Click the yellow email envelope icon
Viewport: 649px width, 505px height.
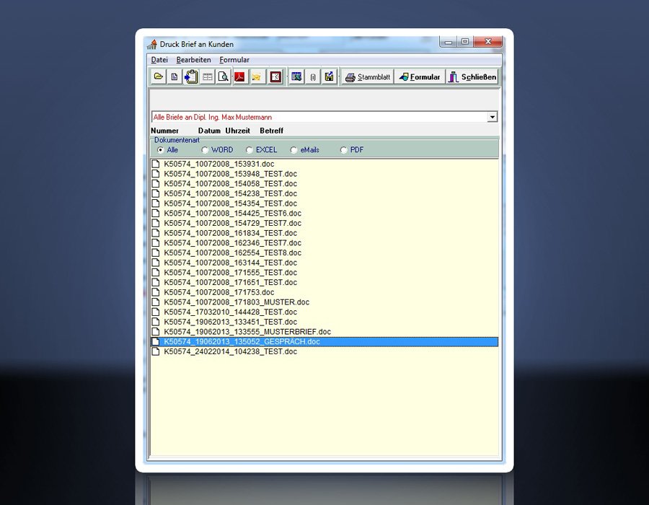256,76
